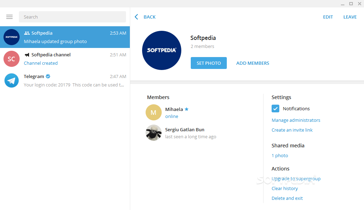Click the megaphone channel icon
The image size is (364, 210).
[x=27, y=55]
